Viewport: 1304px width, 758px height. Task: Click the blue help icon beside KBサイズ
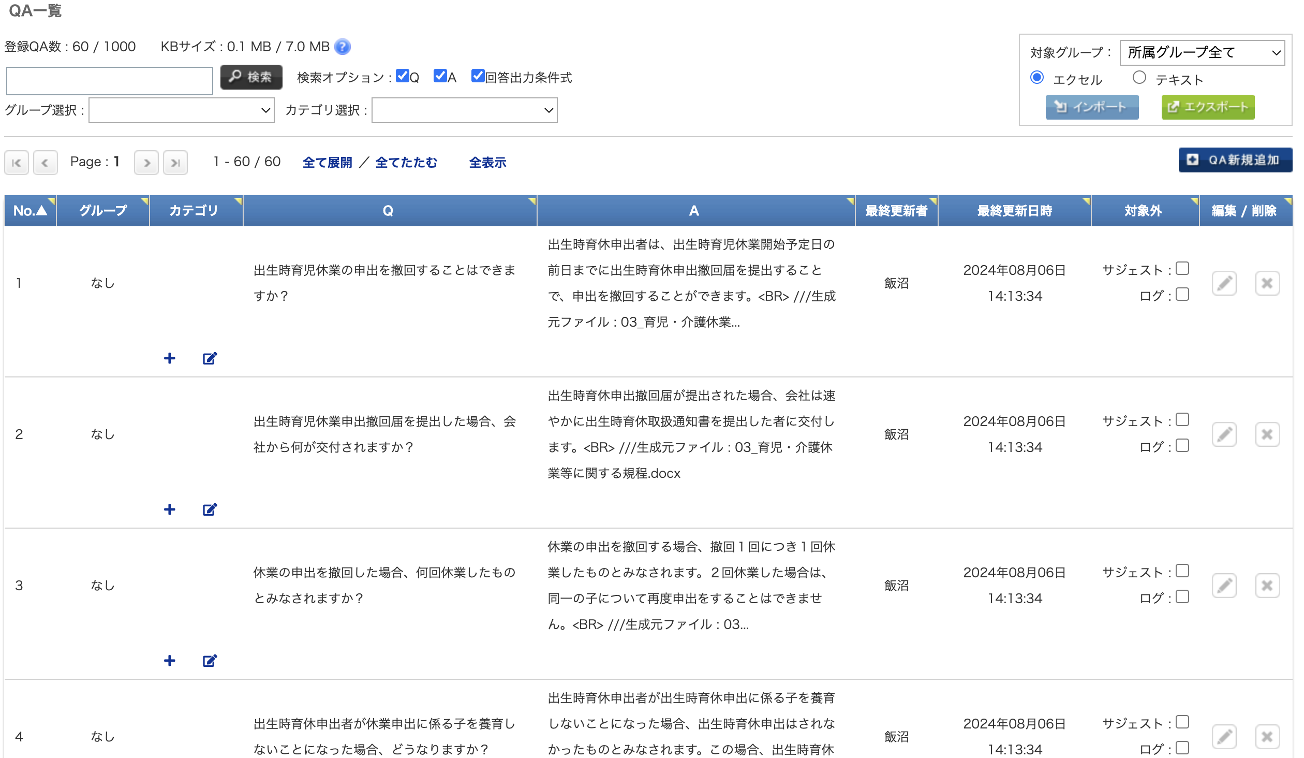click(342, 47)
